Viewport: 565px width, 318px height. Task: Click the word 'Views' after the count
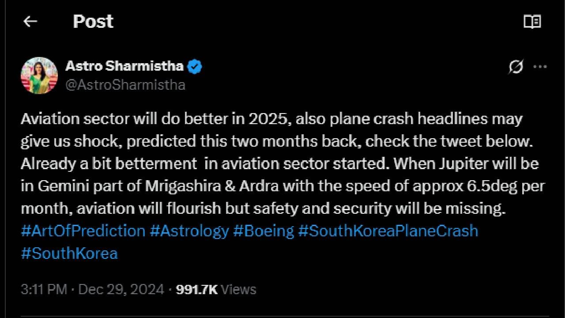point(238,289)
